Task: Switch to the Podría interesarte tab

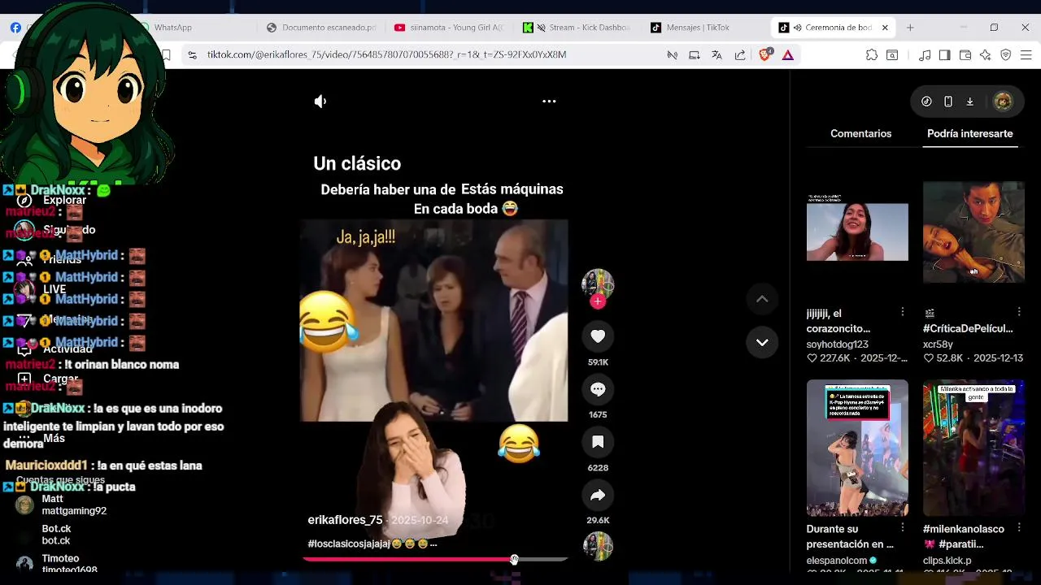Action: click(969, 133)
